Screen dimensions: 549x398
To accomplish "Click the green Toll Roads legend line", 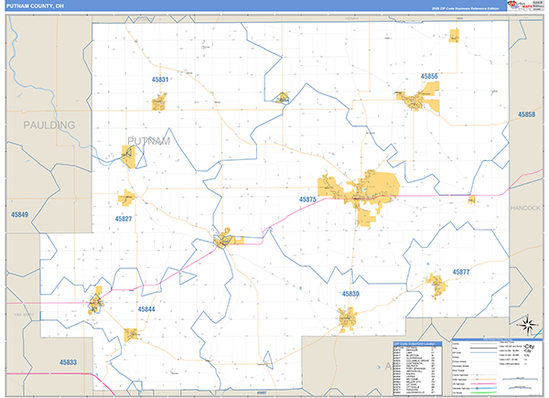I will [x=484, y=392].
